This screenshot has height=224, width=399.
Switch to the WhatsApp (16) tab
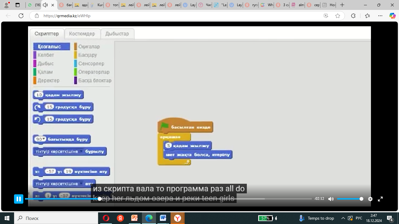tap(34, 5)
